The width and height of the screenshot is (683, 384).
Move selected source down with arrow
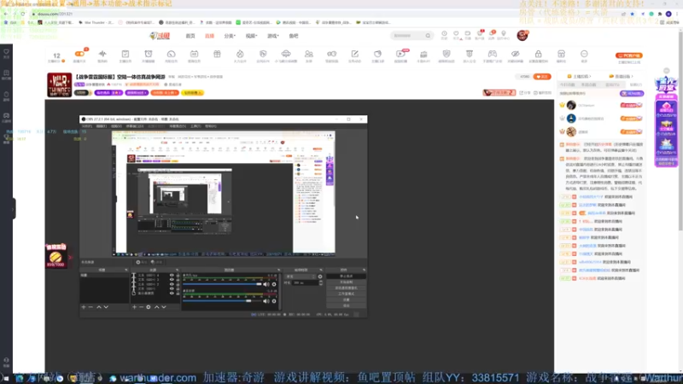tap(164, 307)
